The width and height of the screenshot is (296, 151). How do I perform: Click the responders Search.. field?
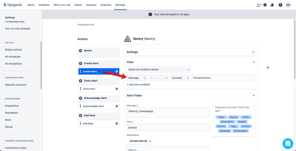168,149
